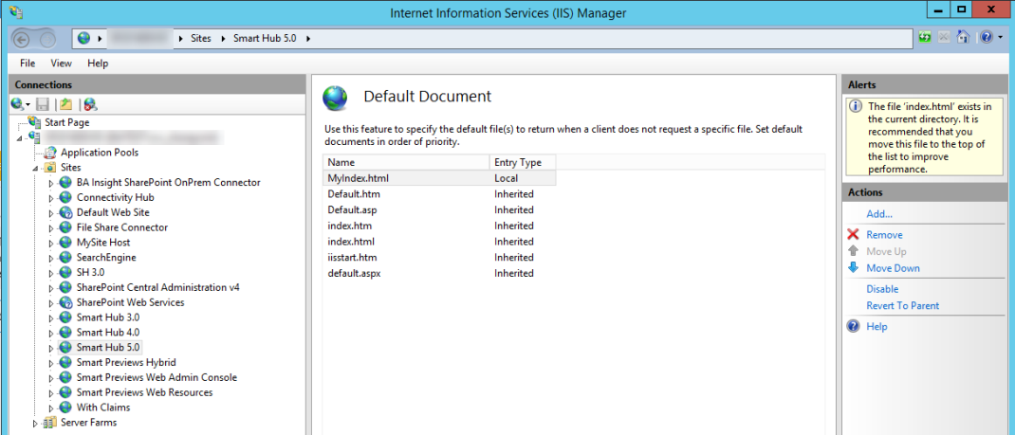Disable the default document feature

click(x=881, y=289)
